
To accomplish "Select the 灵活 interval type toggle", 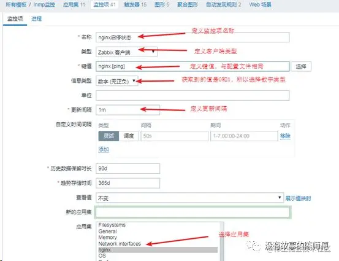I will click(109, 136).
